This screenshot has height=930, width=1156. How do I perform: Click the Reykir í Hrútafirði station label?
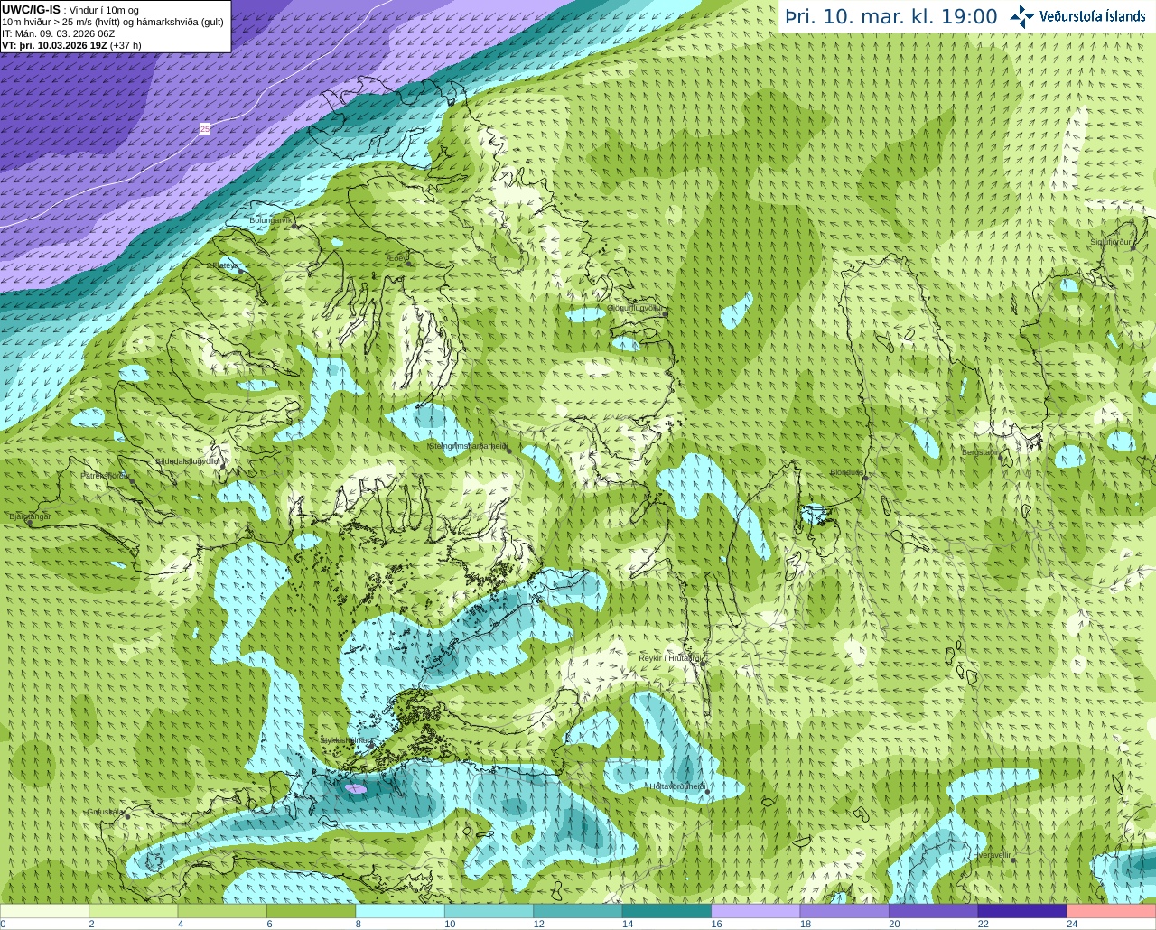[669, 658]
